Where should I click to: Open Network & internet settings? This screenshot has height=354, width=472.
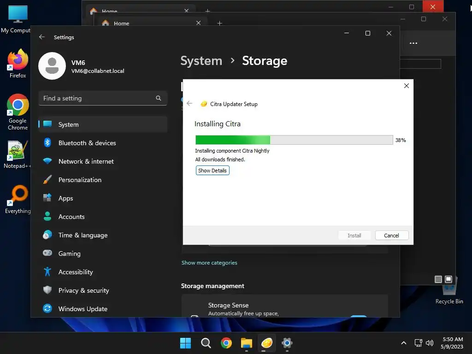click(103, 161)
